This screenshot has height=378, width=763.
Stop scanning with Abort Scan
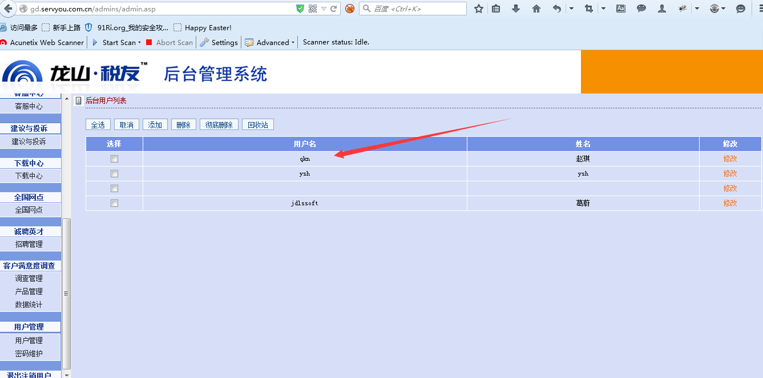coord(169,42)
